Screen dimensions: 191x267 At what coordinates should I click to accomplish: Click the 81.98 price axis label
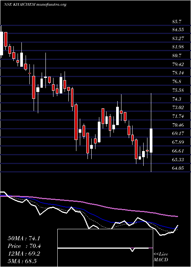click(x=178, y=47)
